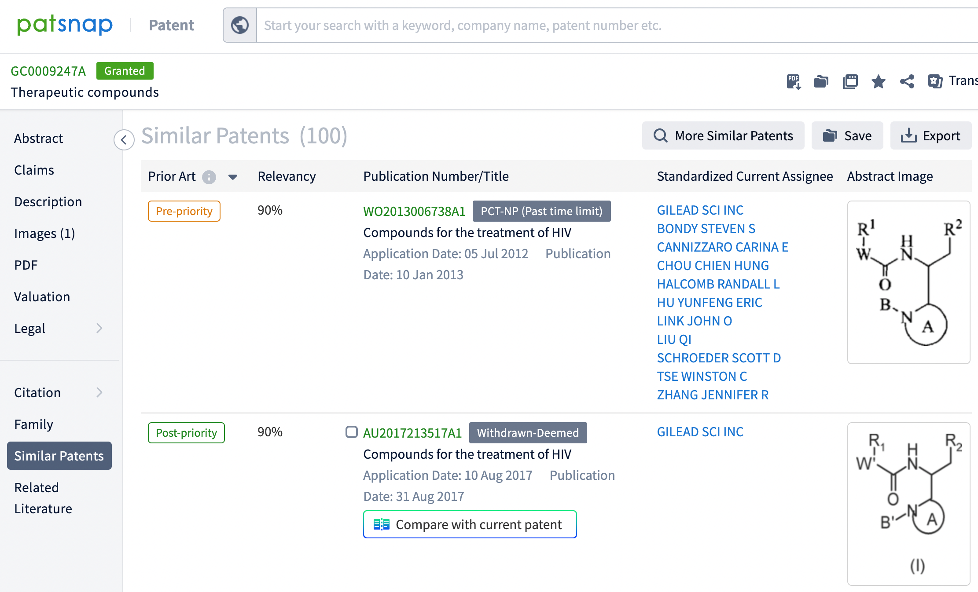978x592 pixels.
Task: Click the translate icon in header
Action: pyautogui.click(x=935, y=81)
